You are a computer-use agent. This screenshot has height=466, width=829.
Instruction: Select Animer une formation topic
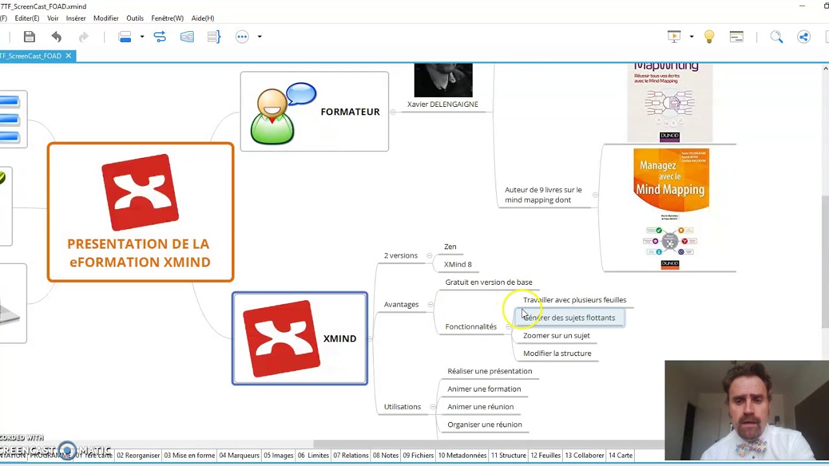click(x=484, y=389)
